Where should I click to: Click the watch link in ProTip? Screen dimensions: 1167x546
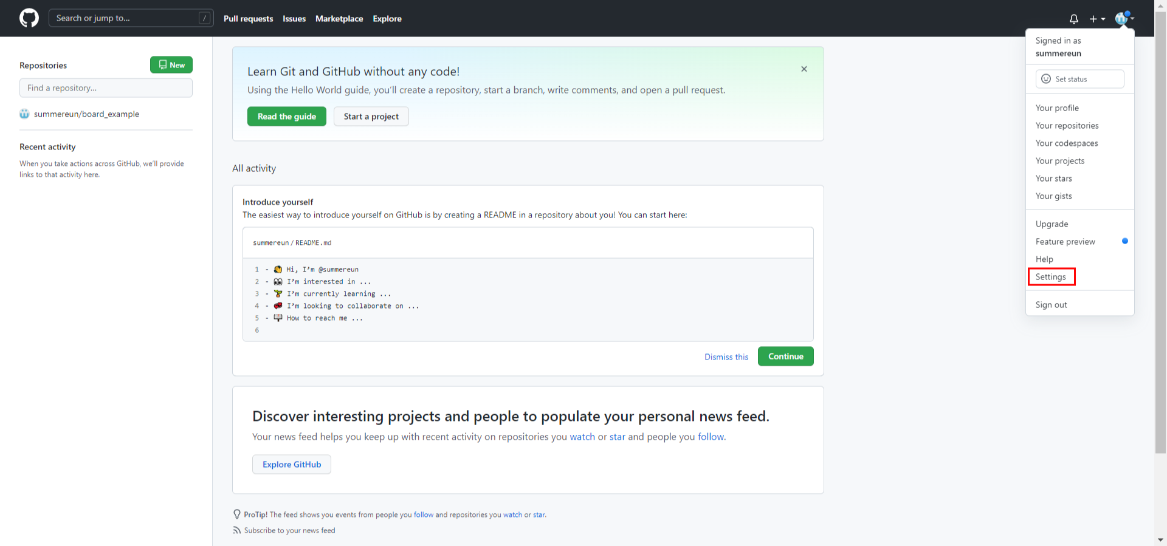tap(512, 515)
